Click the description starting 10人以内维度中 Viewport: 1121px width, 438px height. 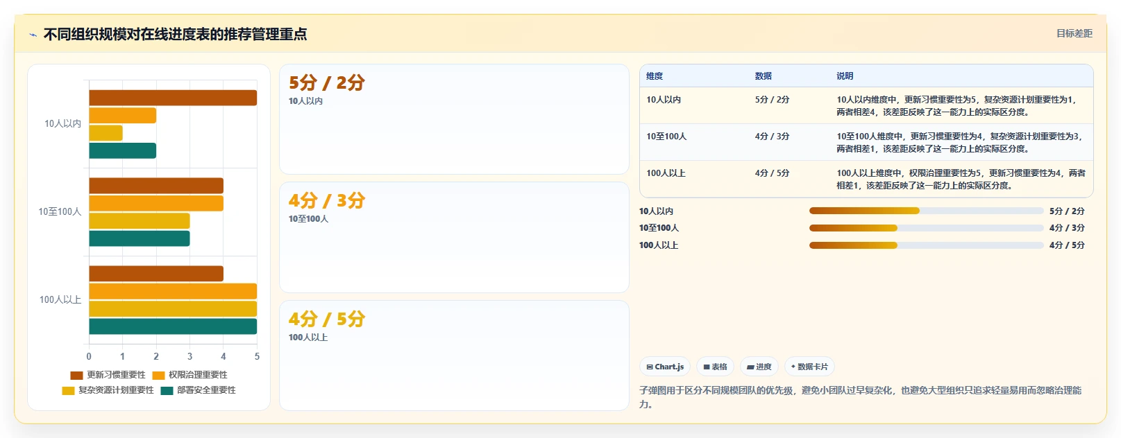pos(961,105)
